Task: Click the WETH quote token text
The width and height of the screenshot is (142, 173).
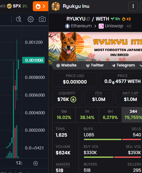Action: coord(102,19)
